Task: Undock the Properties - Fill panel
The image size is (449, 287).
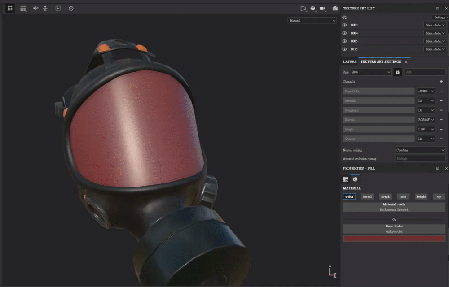Action: point(437,168)
